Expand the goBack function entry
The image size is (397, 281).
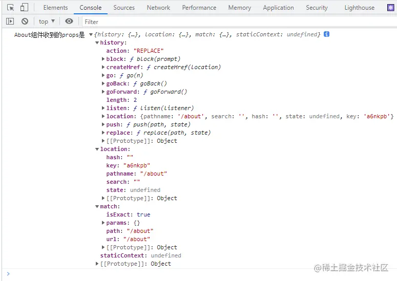coord(103,83)
